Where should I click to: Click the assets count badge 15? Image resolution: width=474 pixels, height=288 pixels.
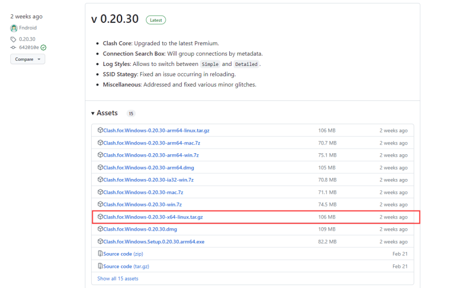pyautogui.click(x=131, y=114)
